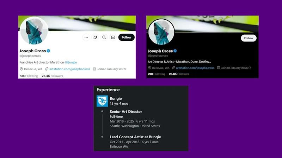Click the white Follow button on dark profile

(249, 38)
